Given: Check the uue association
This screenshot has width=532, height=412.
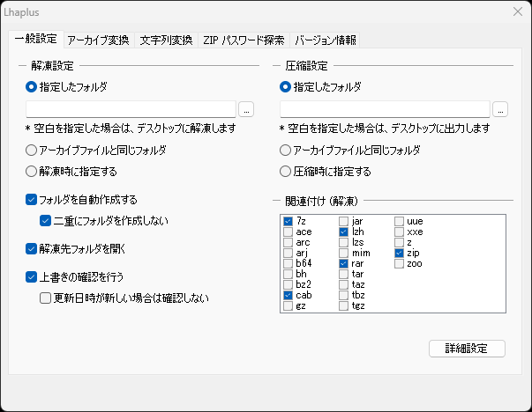Looking at the screenshot, I should point(400,221).
